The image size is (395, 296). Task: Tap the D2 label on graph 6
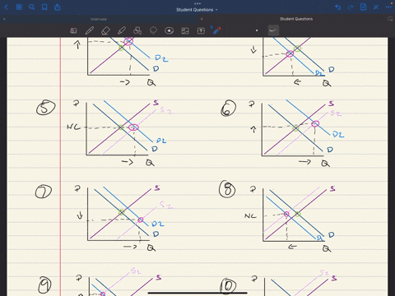338,134
